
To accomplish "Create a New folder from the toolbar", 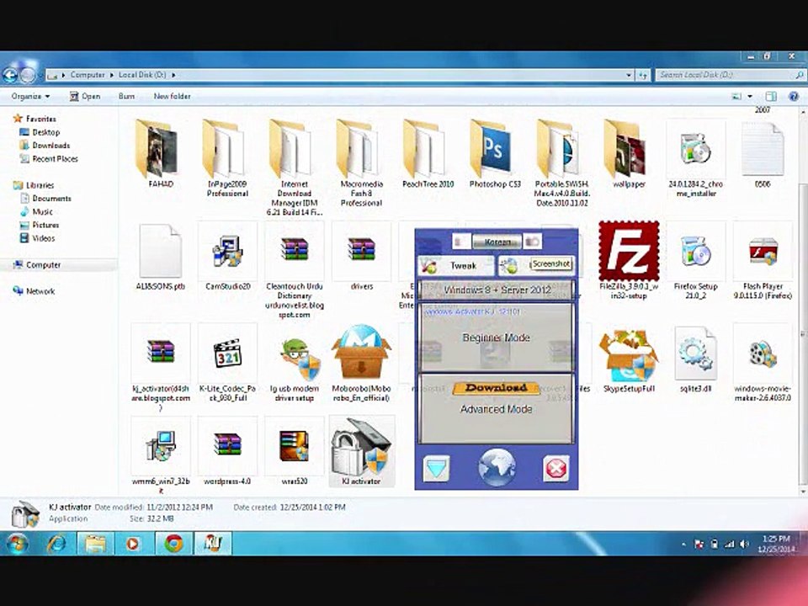I will click(172, 96).
